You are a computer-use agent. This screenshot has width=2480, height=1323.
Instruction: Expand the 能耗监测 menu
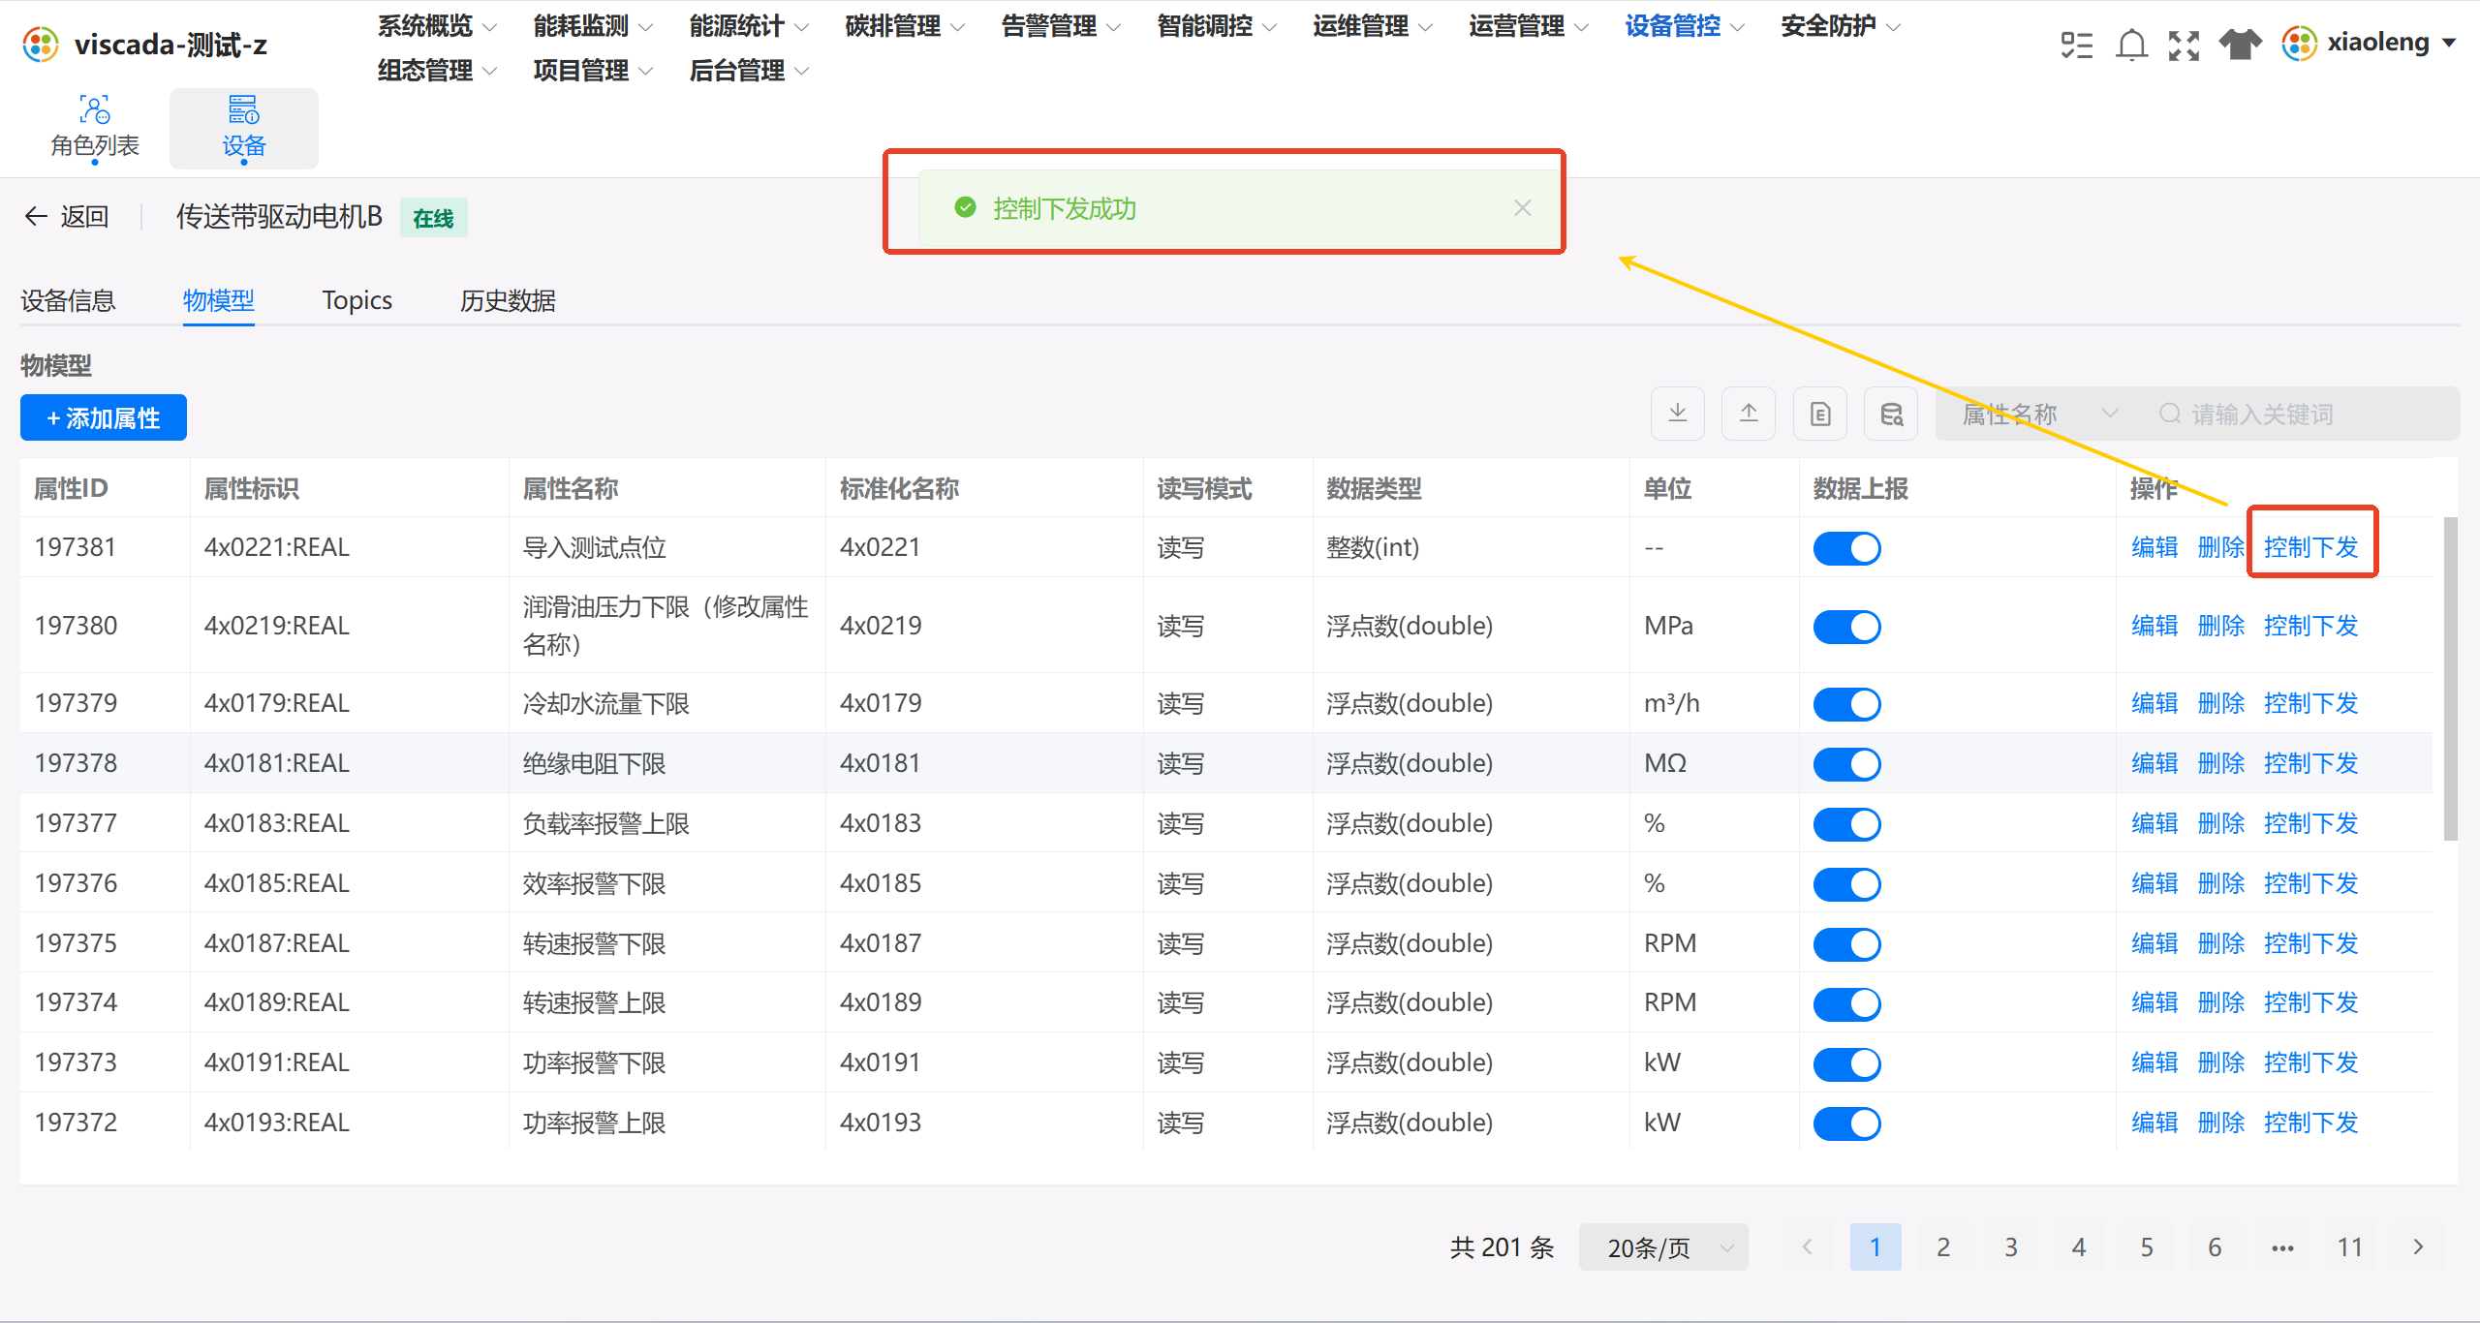(593, 26)
